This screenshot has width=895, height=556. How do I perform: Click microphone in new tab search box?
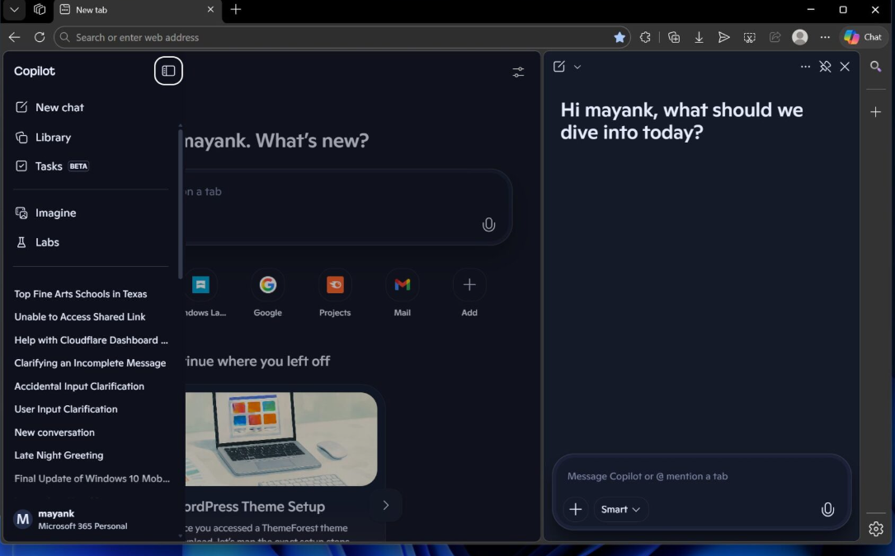point(488,225)
